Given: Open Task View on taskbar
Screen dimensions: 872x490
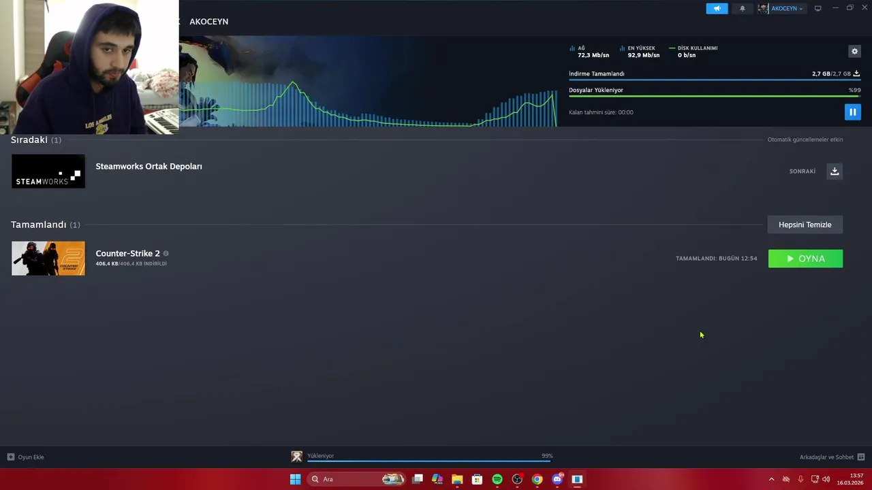Looking at the screenshot, I should point(418,479).
